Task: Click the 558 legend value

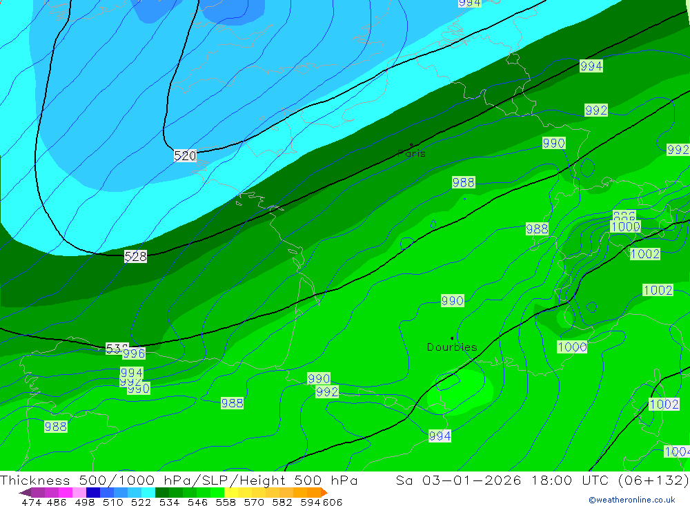Action: pos(226,502)
